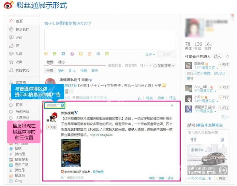Follow 小S with the +关注 button
The height and width of the screenshot is (186, 237).
[224, 98]
